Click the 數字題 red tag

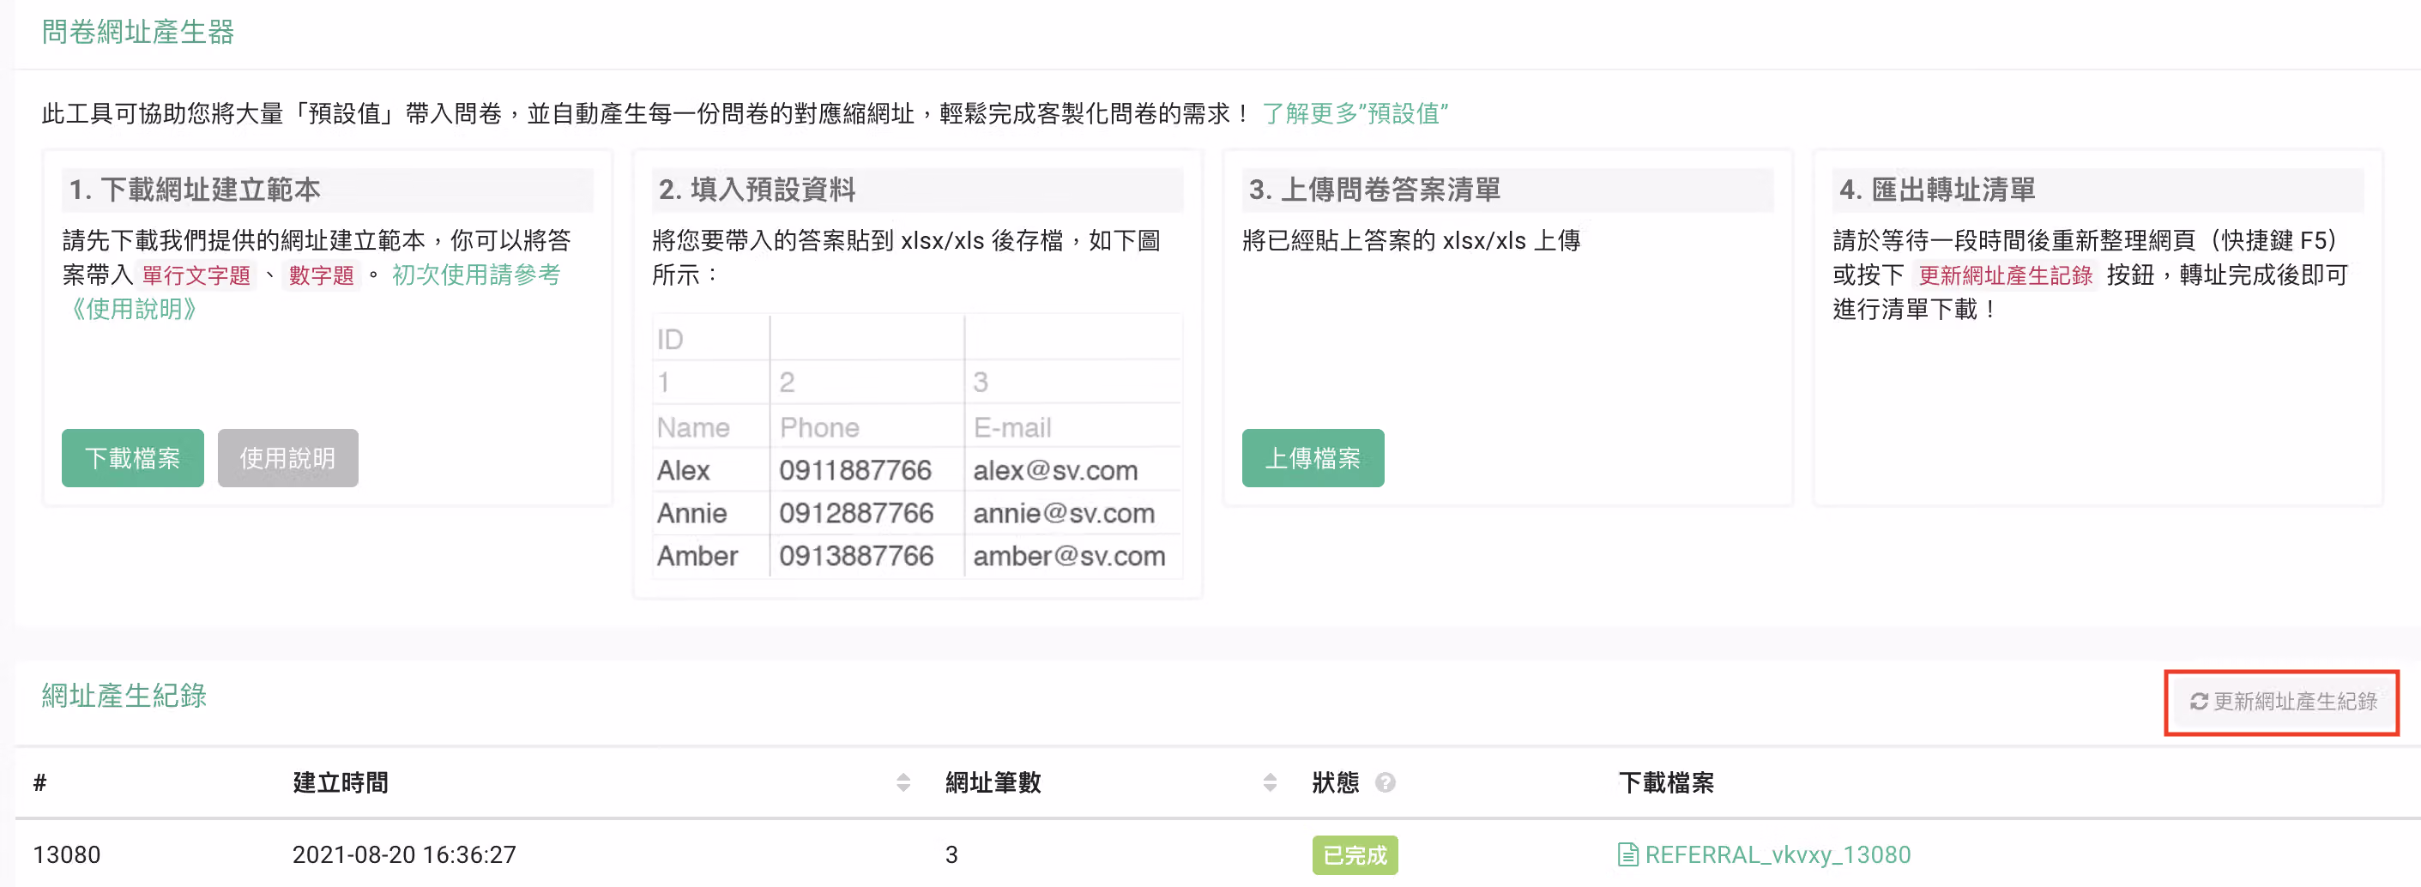click(322, 275)
